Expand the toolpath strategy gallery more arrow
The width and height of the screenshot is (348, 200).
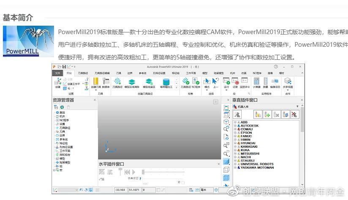[177, 88]
